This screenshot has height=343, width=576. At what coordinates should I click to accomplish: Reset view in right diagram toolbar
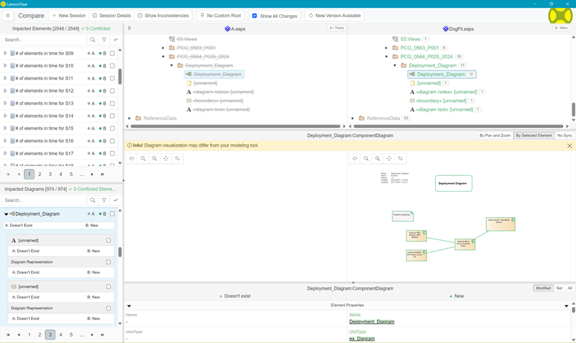coord(354,158)
